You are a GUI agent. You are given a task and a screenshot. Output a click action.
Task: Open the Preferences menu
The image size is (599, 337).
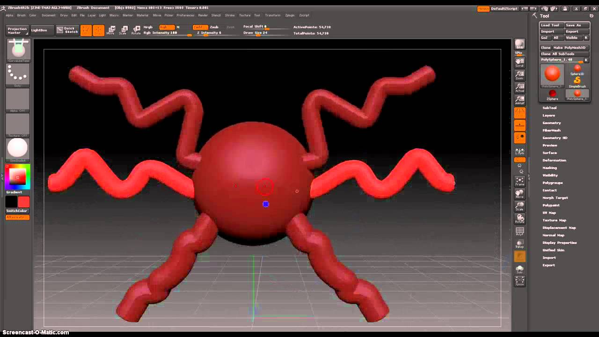coord(185,15)
